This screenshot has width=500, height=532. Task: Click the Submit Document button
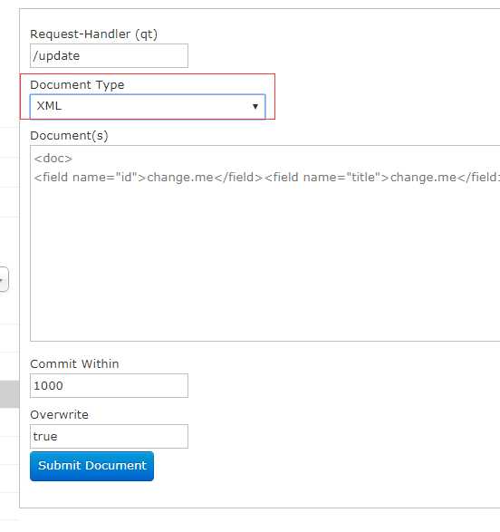click(91, 466)
